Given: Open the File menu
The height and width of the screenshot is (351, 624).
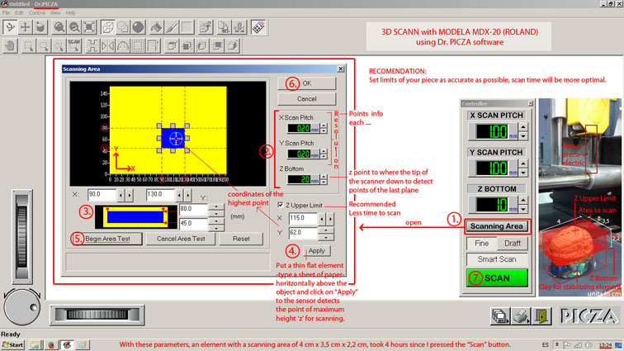Looking at the screenshot, I should (6, 12).
